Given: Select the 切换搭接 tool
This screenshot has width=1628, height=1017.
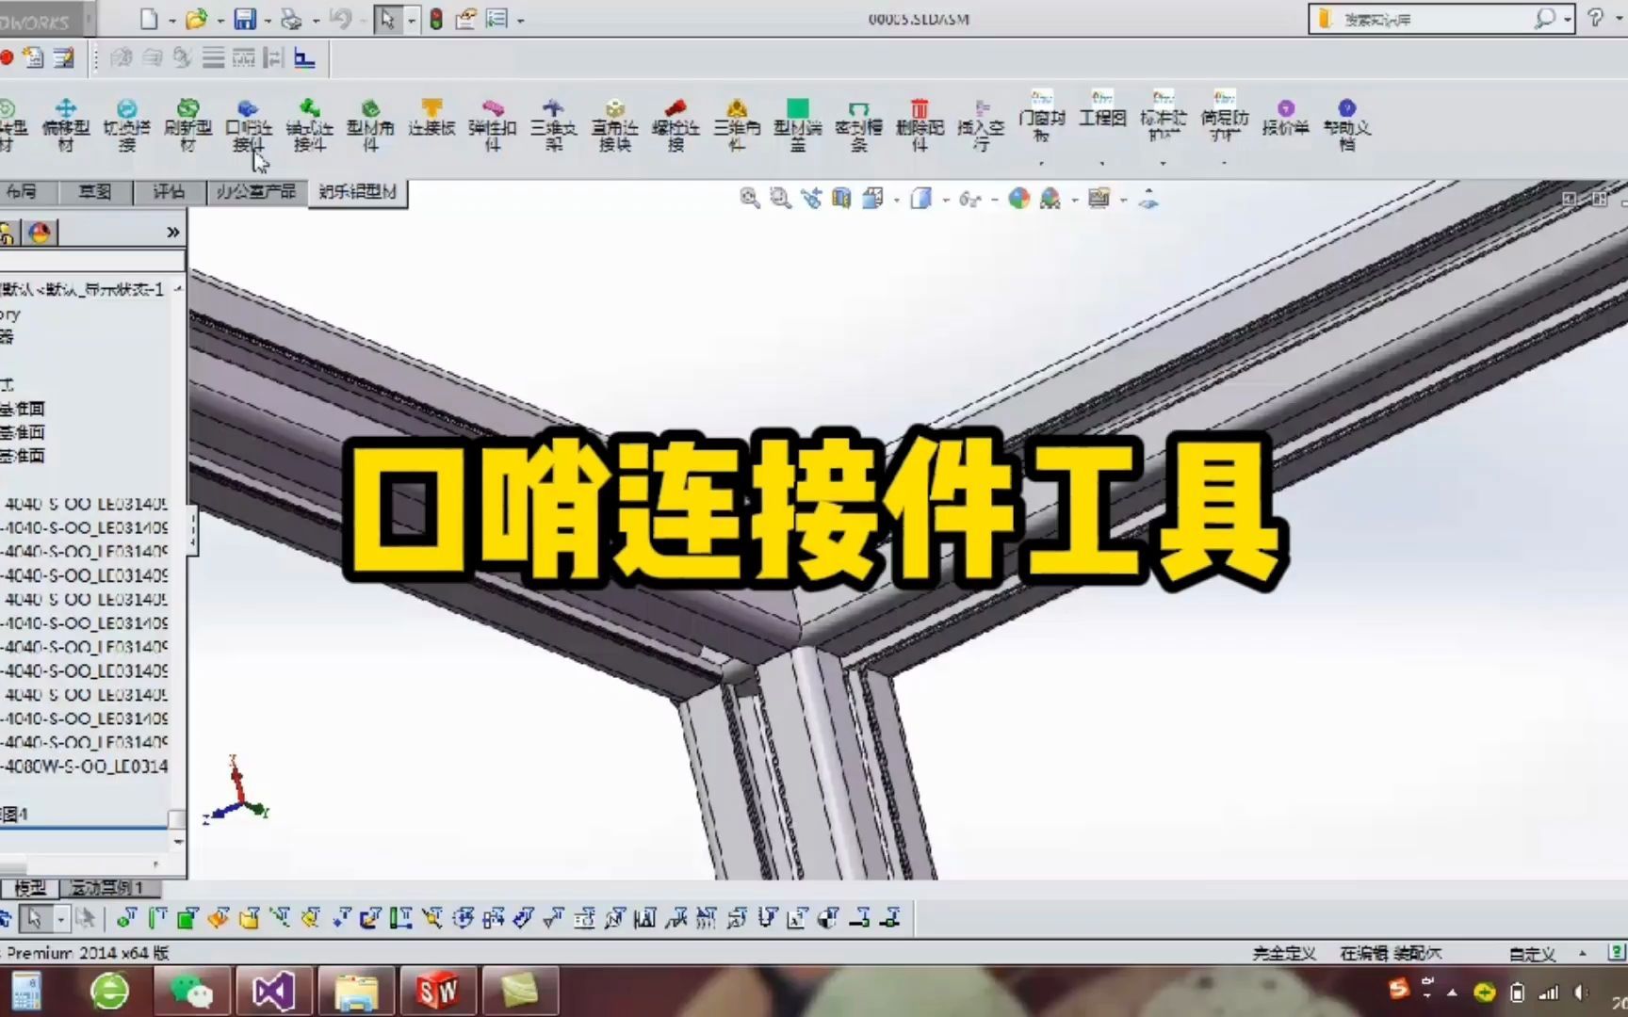Looking at the screenshot, I should coord(126,126).
